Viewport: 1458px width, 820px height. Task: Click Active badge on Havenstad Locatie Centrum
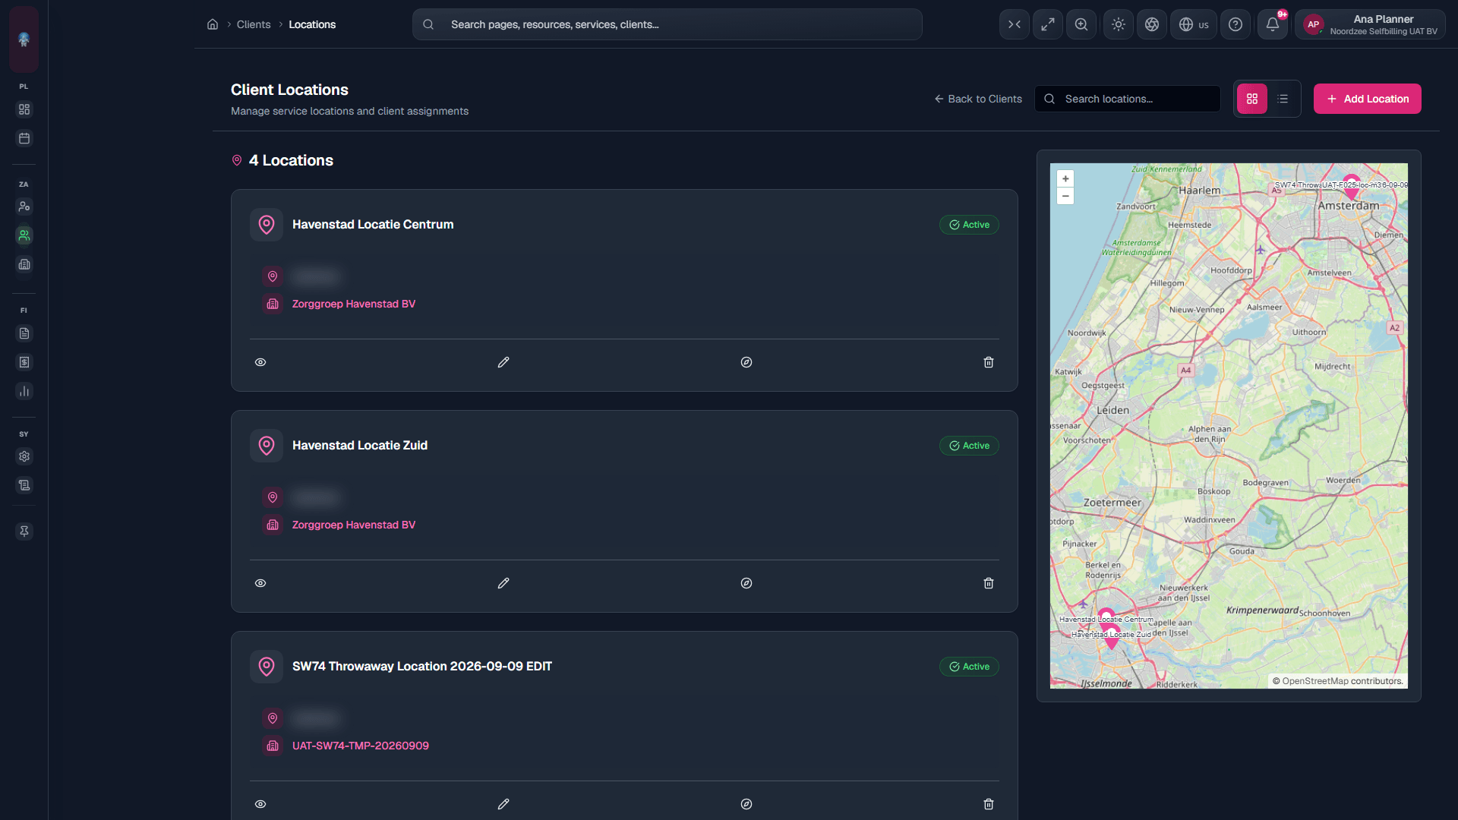[x=969, y=225]
